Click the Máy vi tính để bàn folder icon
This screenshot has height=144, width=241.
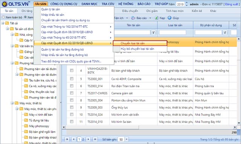[26, 115]
